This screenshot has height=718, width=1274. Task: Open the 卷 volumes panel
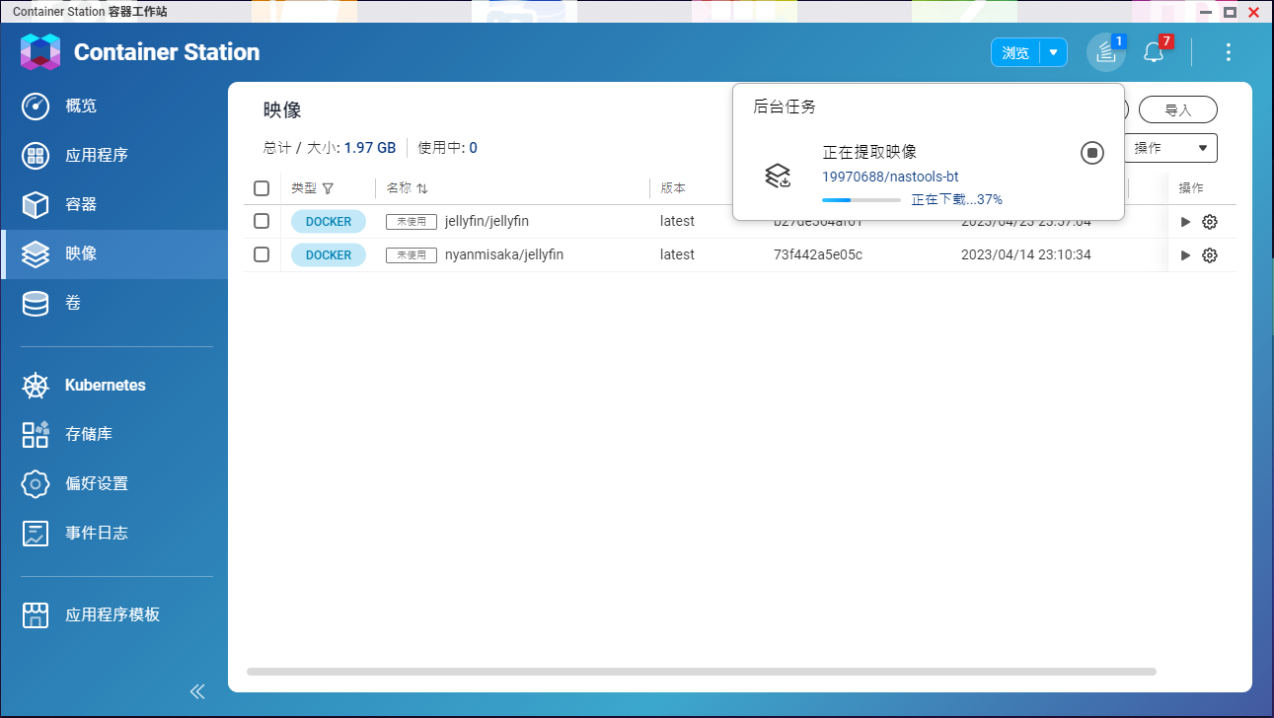91,303
